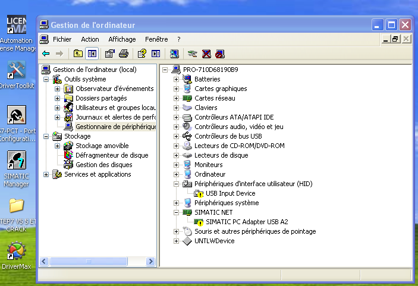Toggle the console tree show/hide button
The image size is (418, 286).
92,54
